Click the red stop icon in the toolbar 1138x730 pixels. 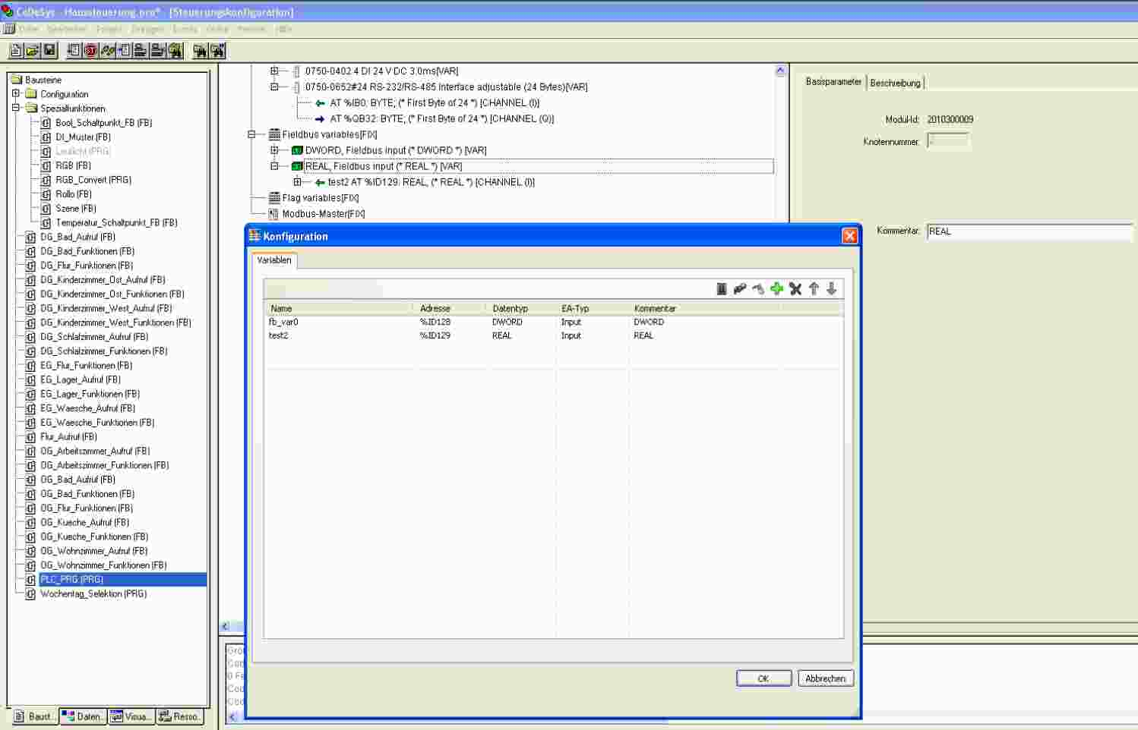[x=90, y=51]
